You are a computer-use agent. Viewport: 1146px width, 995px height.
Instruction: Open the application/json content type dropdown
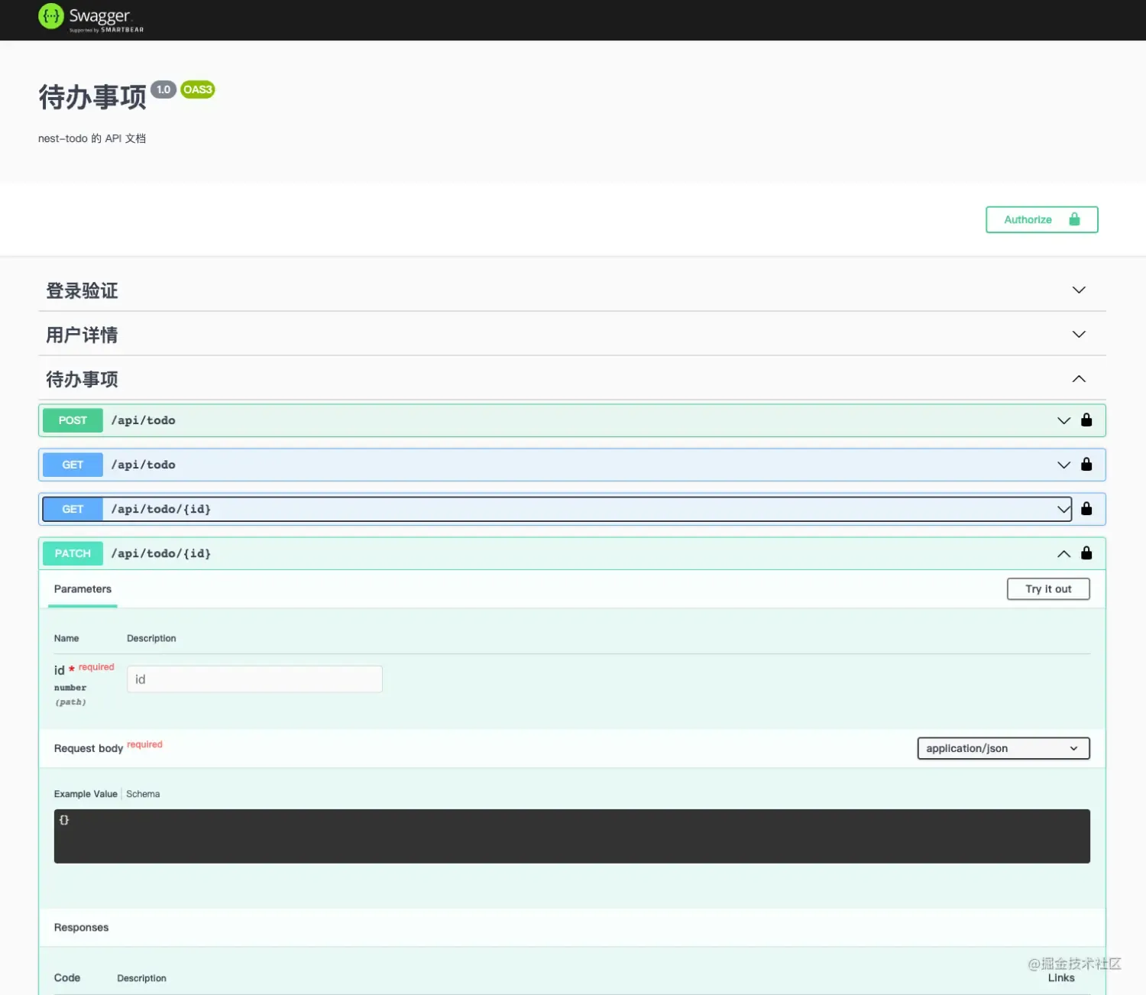point(1002,748)
